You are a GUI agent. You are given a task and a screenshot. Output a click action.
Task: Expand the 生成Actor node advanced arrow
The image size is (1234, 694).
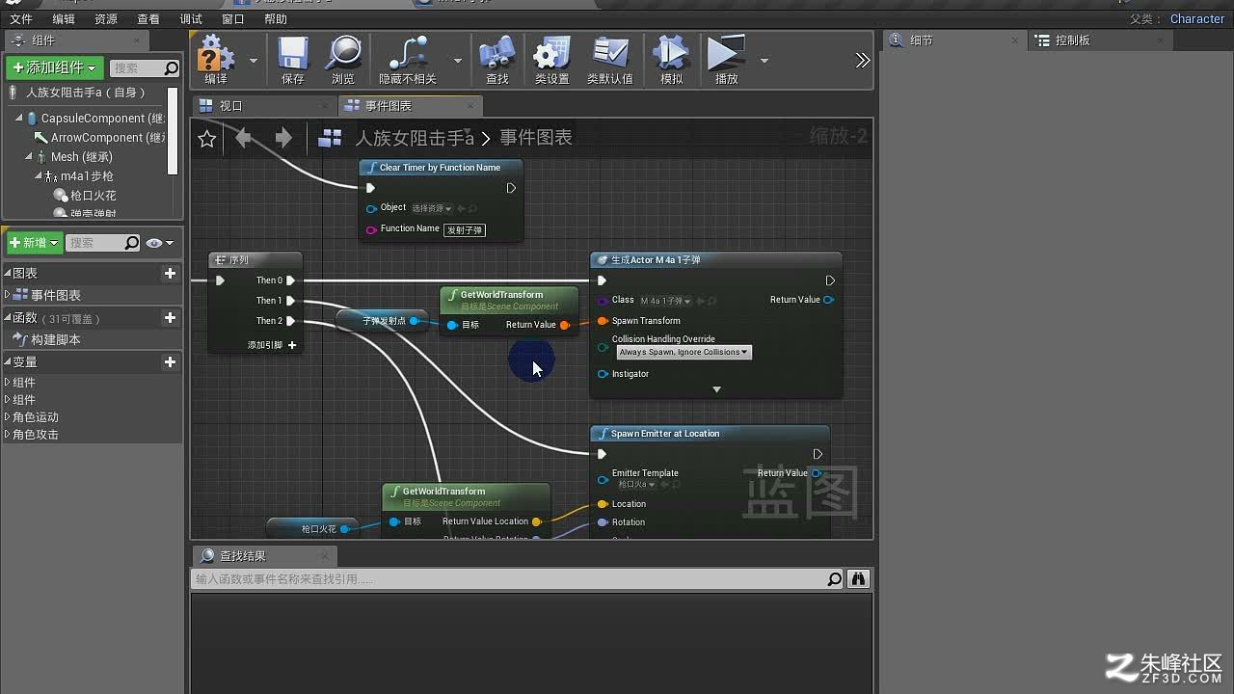(x=716, y=389)
